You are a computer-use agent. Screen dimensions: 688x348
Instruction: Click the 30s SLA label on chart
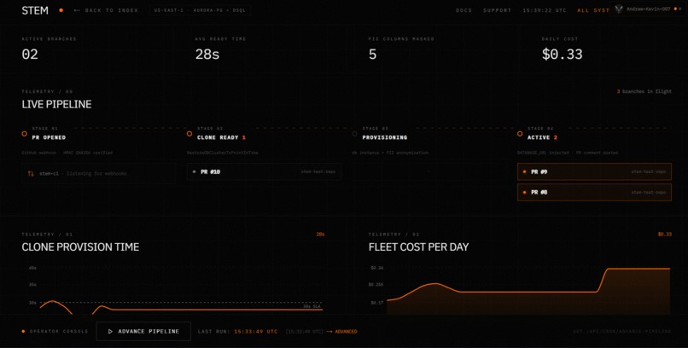tap(312, 306)
